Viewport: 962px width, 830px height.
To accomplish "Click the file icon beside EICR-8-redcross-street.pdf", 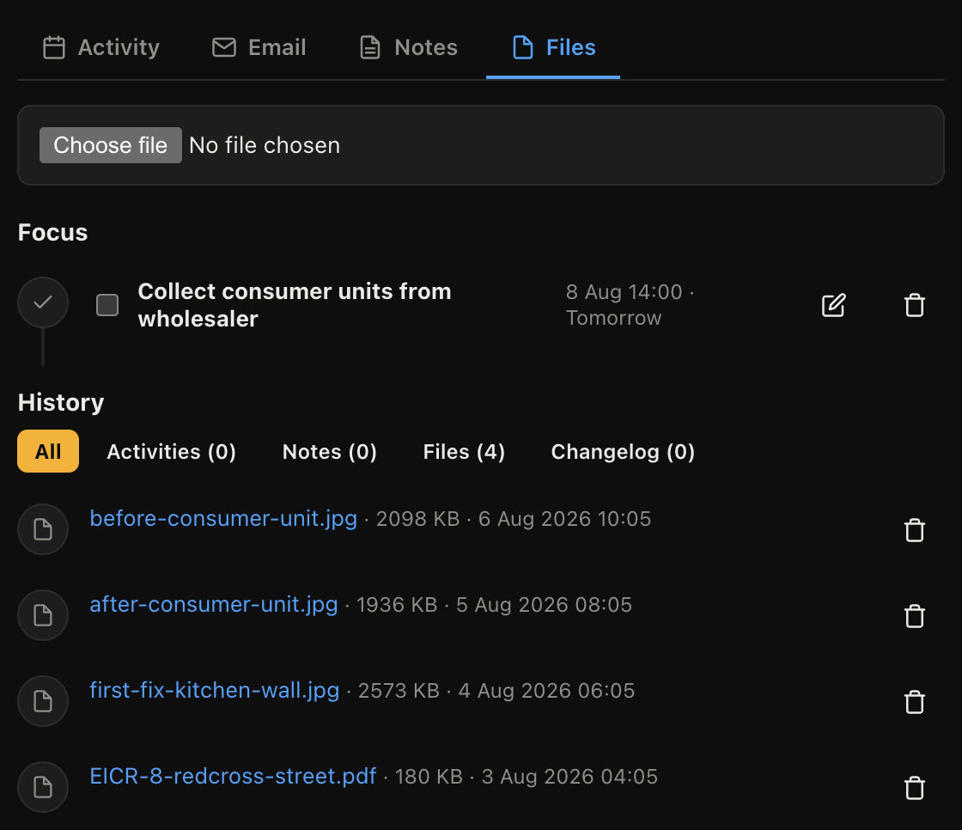I will pyautogui.click(x=43, y=787).
